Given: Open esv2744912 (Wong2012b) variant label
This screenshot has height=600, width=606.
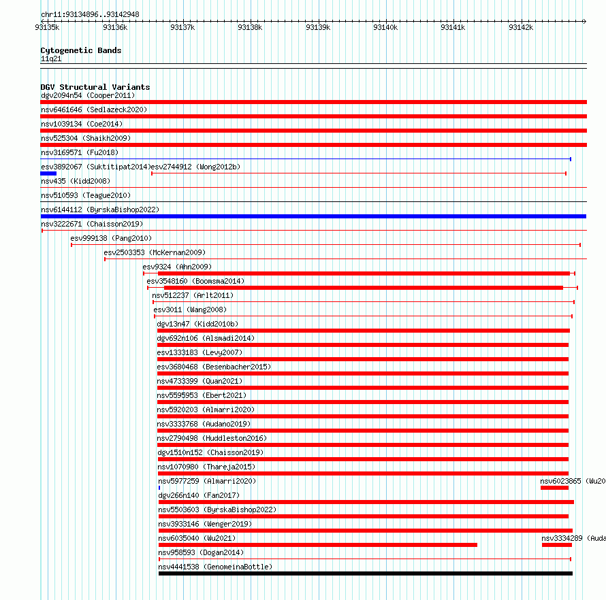Looking at the screenshot, I should (x=195, y=167).
